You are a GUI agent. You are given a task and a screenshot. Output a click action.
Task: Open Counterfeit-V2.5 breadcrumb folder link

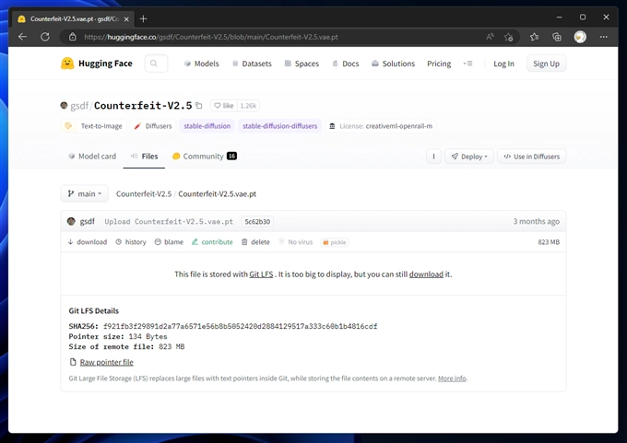[x=144, y=193]
